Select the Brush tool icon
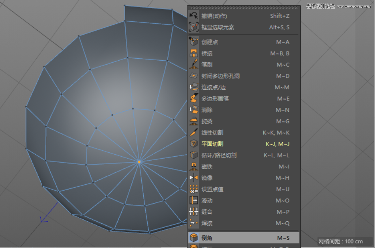 click(193, 65)
